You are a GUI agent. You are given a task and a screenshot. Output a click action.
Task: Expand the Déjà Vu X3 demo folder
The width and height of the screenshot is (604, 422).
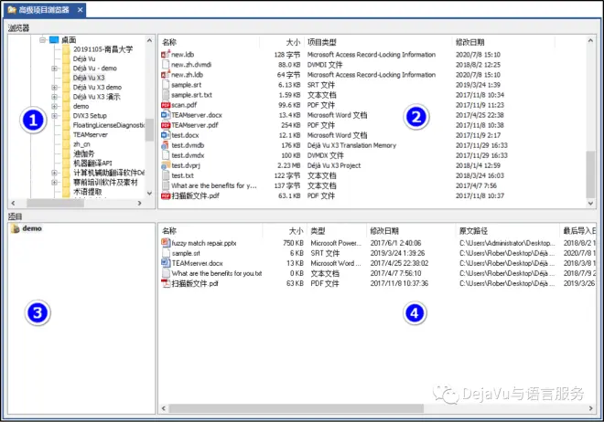pyautogui.click(x=54, y=88)
